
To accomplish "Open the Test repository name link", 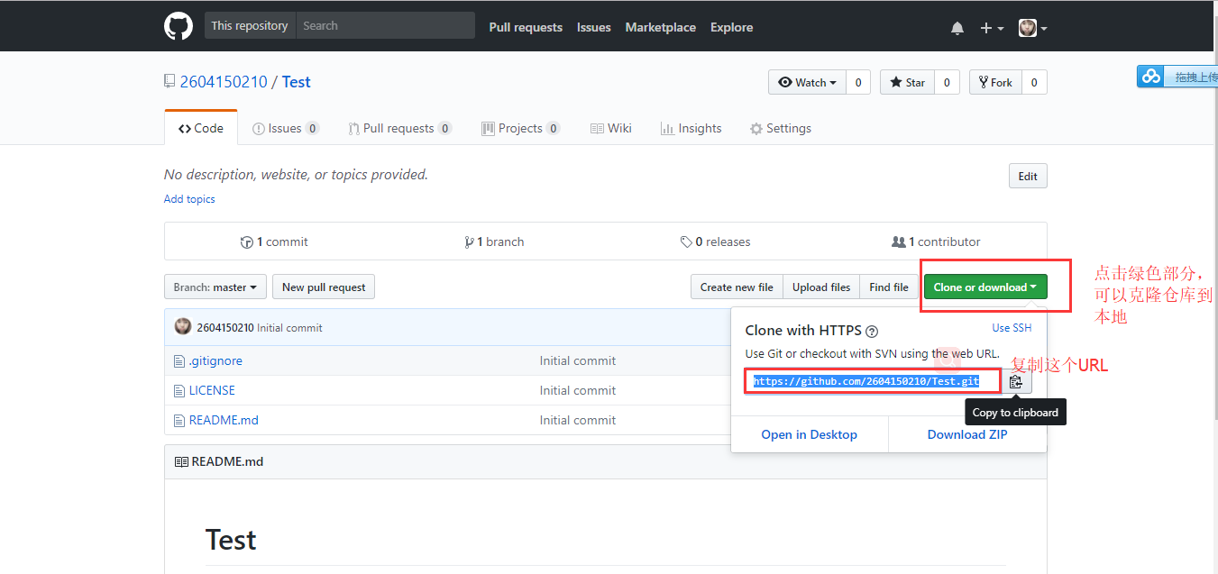I will (296, 82).
